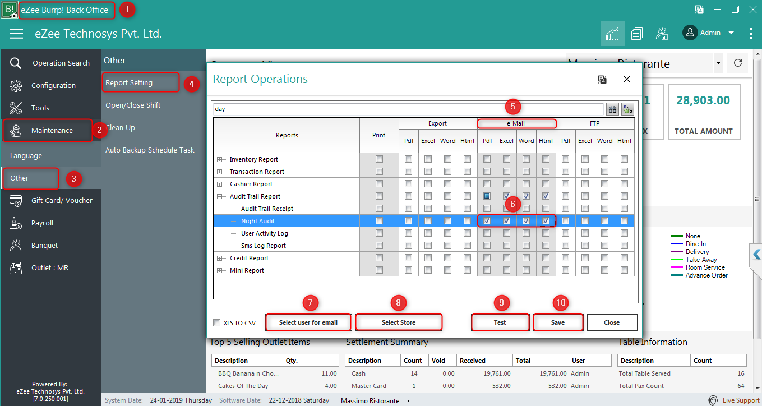The height and width of the screenshot is (406, 762).
Task: Select Language submenu item
Action: click(x=26, y=156)
